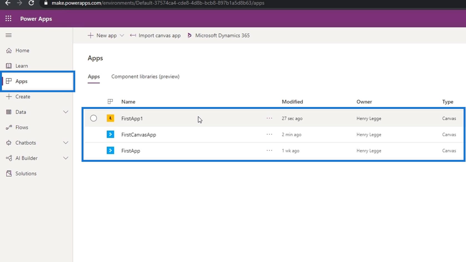The width and height of the screenshot is (466, 262).
Task: Click the Power Apps title
Action: (x=36, y=19)
